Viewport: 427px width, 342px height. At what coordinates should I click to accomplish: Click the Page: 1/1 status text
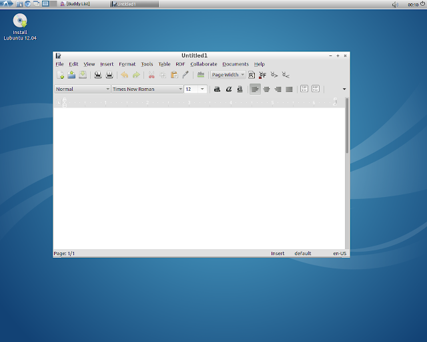[64, 253]
